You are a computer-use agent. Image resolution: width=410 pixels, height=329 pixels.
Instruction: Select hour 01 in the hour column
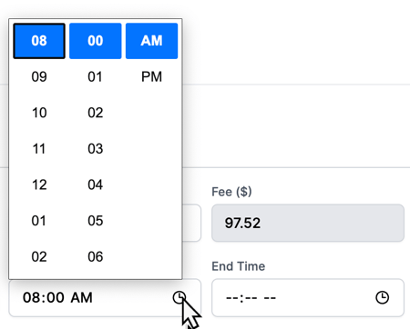tap(39, 221)
